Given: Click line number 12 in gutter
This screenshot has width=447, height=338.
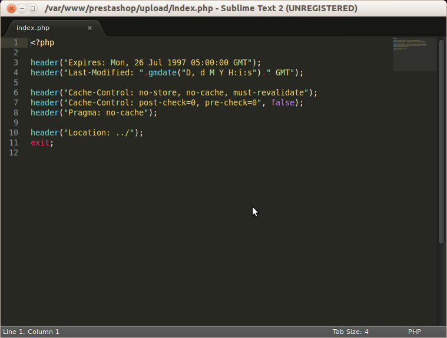Looking at the screenshot, I should (x=14, y=153).
